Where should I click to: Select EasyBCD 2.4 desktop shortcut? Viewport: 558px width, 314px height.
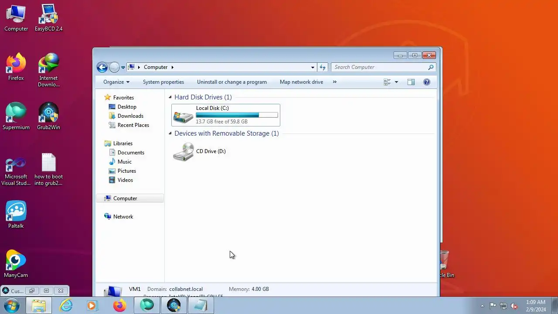pyautogui.click(x=48, y=18)
